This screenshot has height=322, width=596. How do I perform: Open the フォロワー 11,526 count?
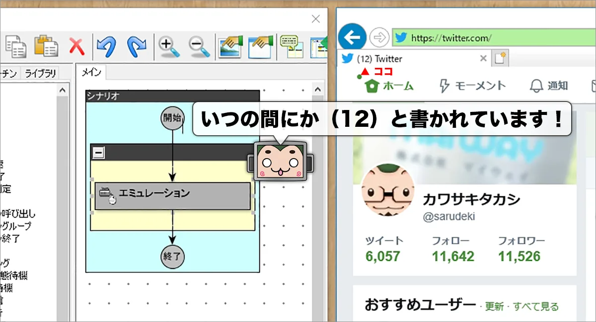point(521,249)
